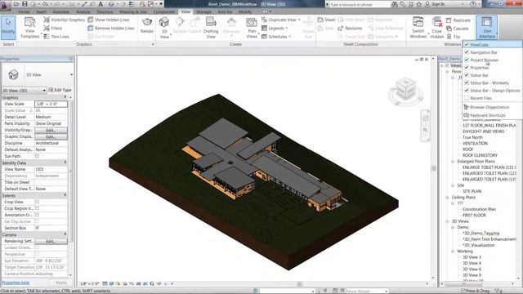Click the viewport horizontal scrollbar
523x294 pixels.
300,283
